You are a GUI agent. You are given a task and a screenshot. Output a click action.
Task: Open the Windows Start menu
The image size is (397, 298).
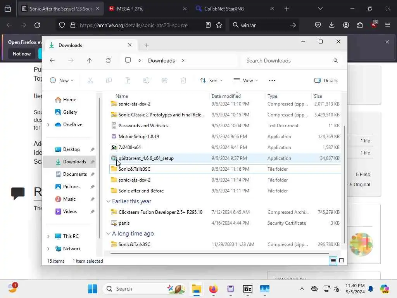point(92,289)
